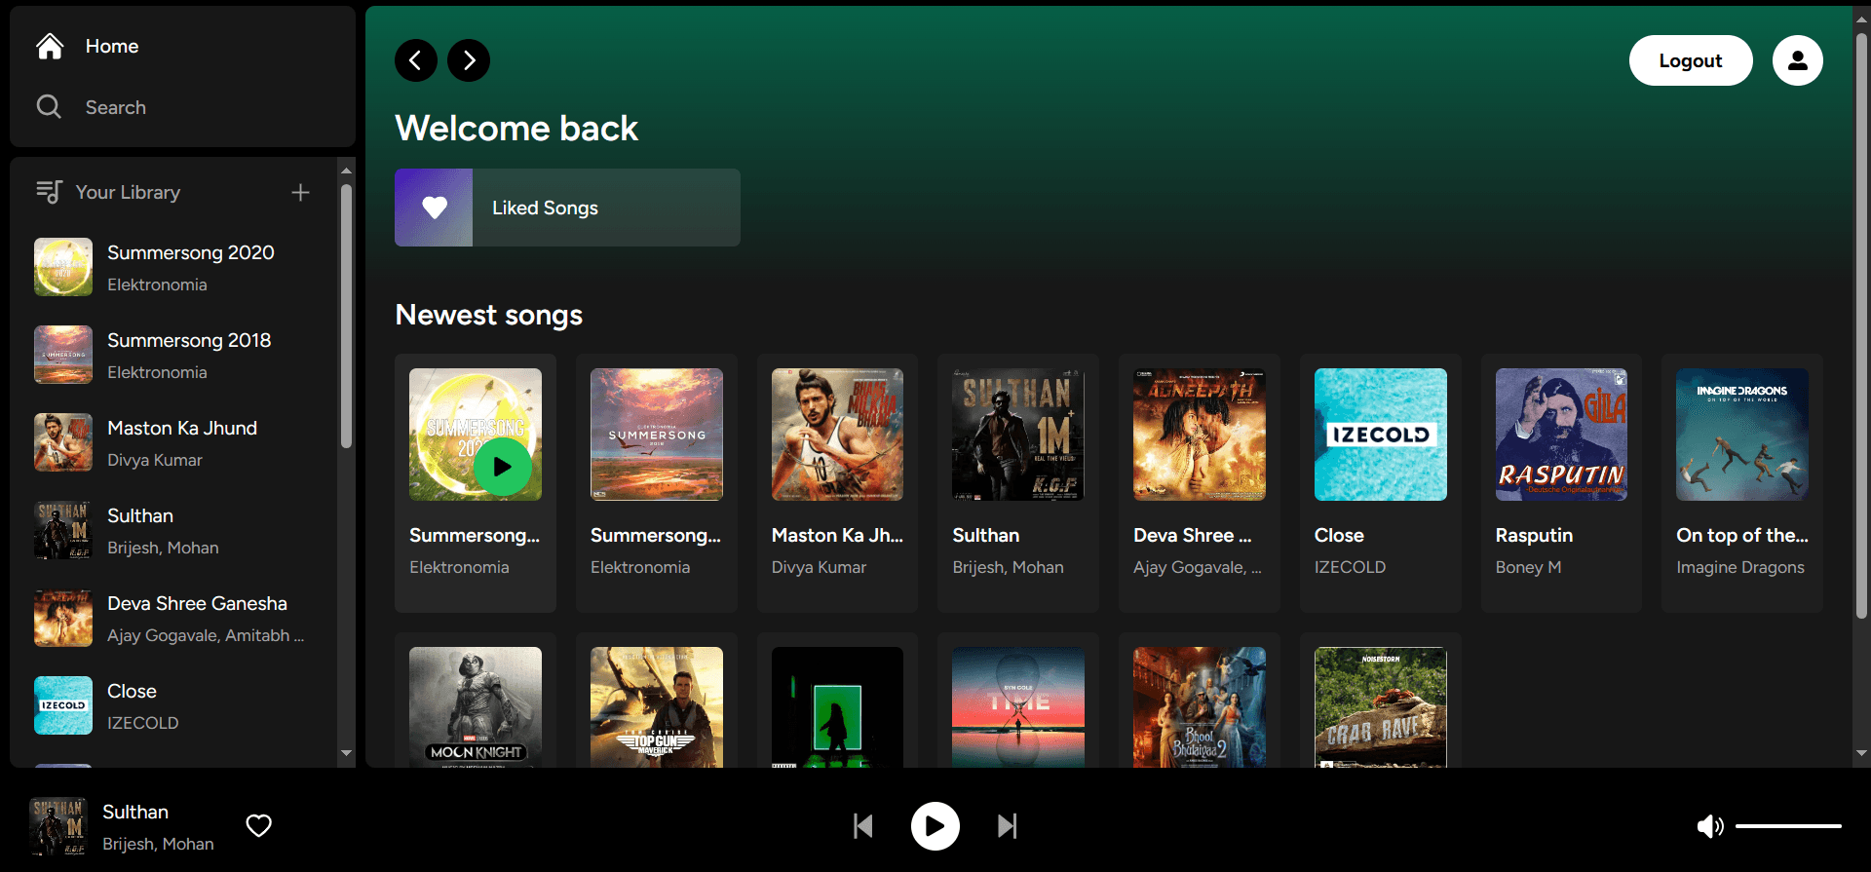Click the forward navigation arrow
Viewport: 1871px width, 872px height.
[469, 60]
